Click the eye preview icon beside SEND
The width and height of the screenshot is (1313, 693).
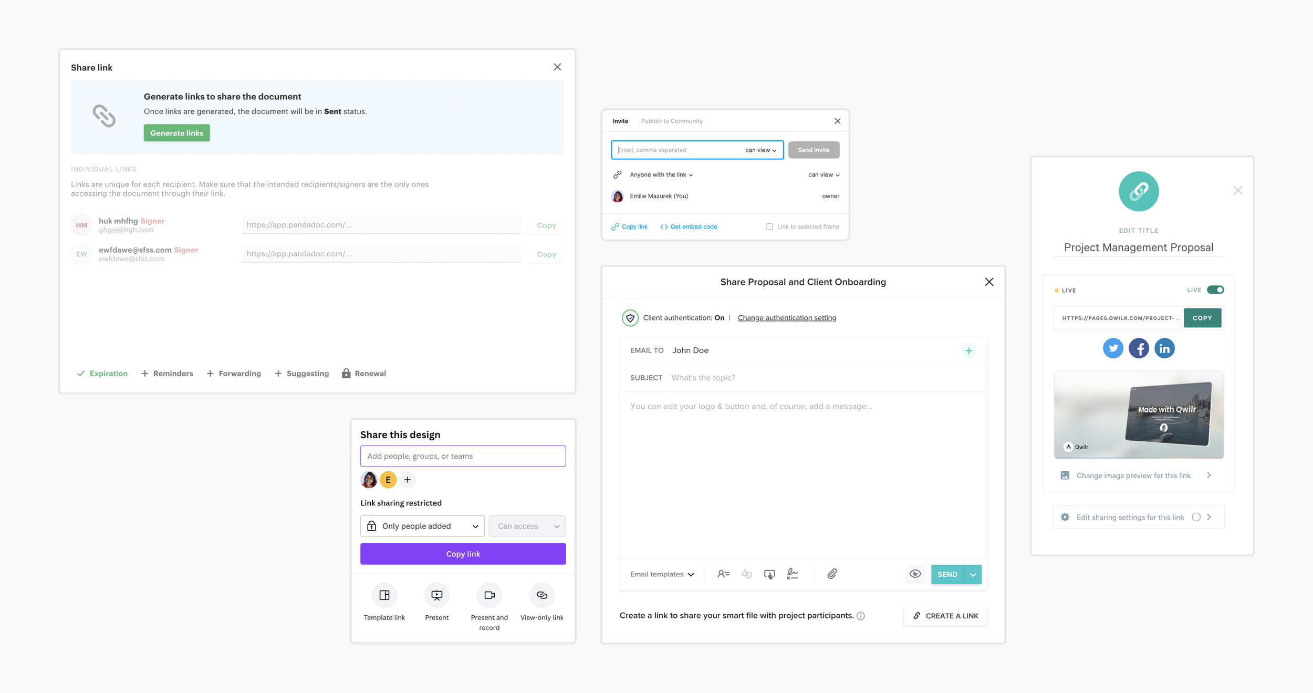(915, 574)
